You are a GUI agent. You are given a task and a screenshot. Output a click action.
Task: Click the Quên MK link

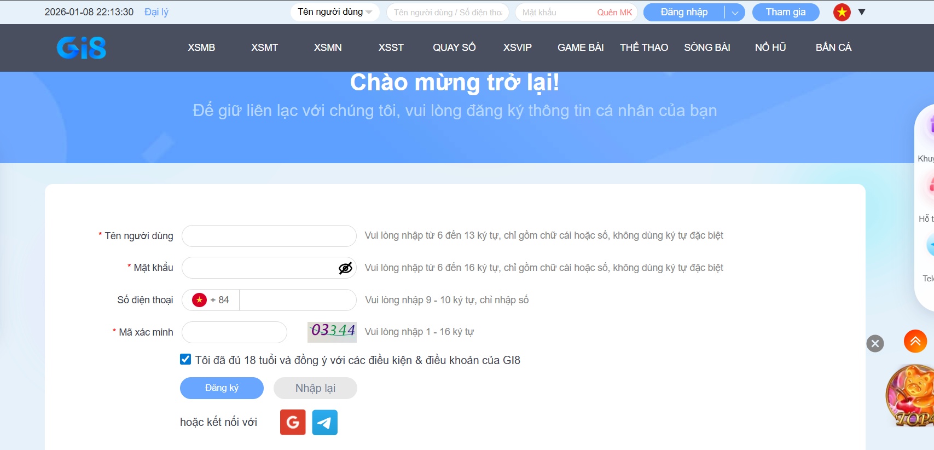coord(614,13)
